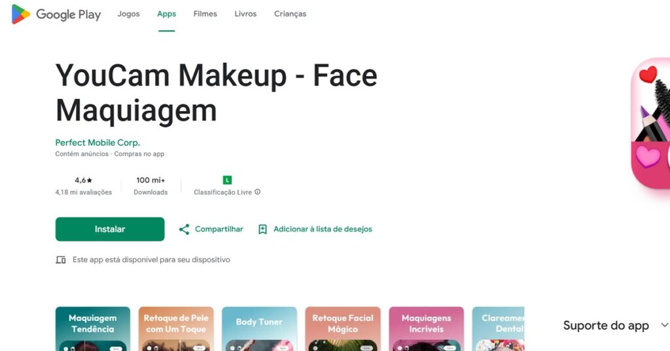Click the Compartilhar text label

[219, 229]
